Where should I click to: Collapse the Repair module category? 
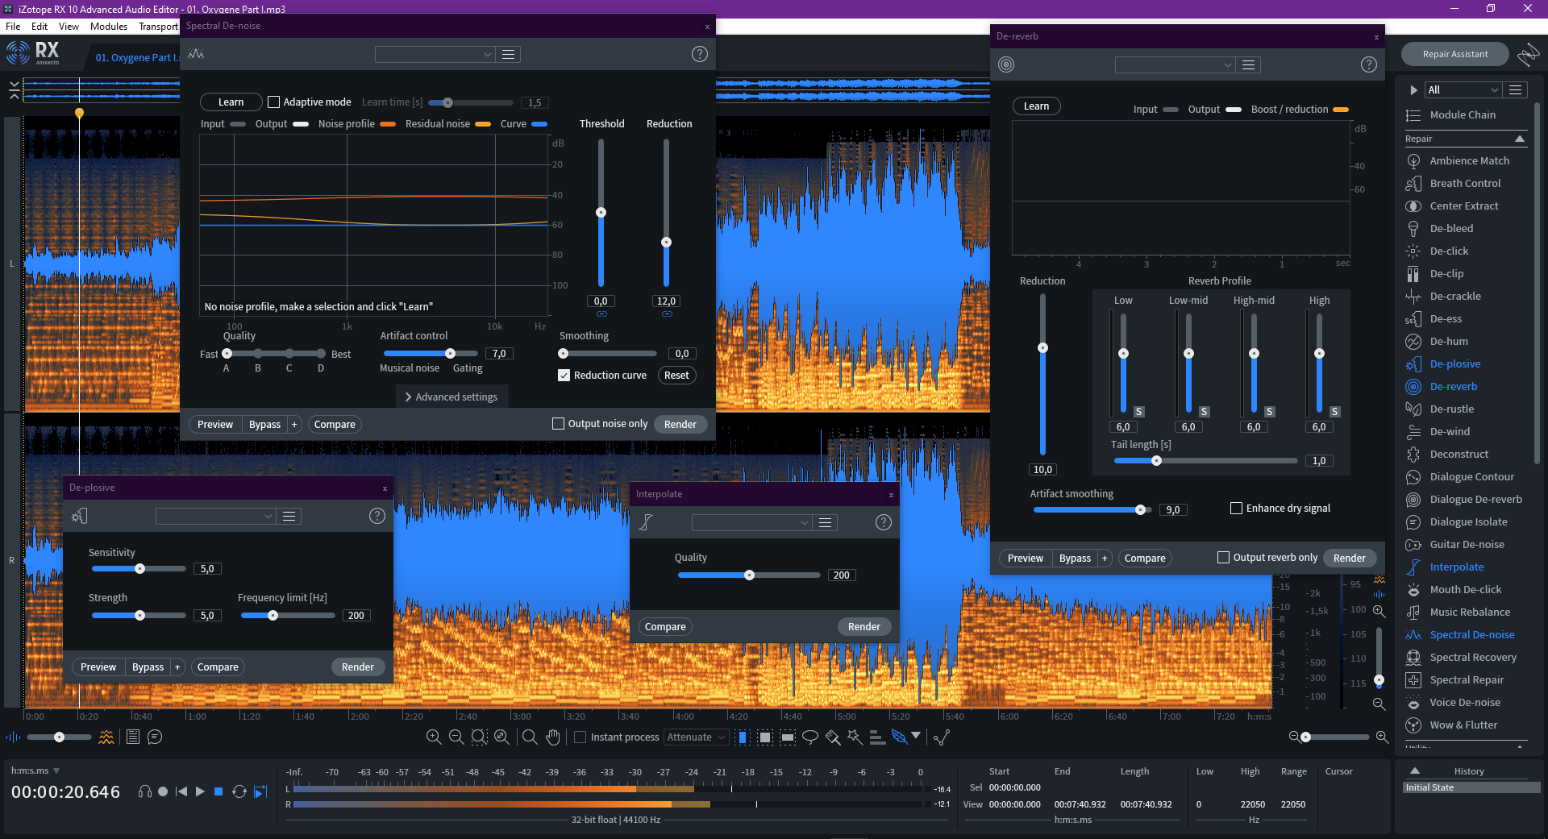(1520, 139)
